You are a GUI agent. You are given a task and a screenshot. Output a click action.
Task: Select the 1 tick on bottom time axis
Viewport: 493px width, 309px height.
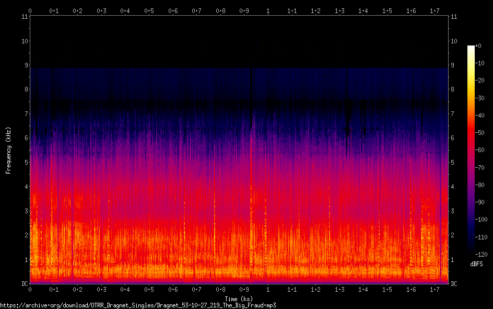268,289
